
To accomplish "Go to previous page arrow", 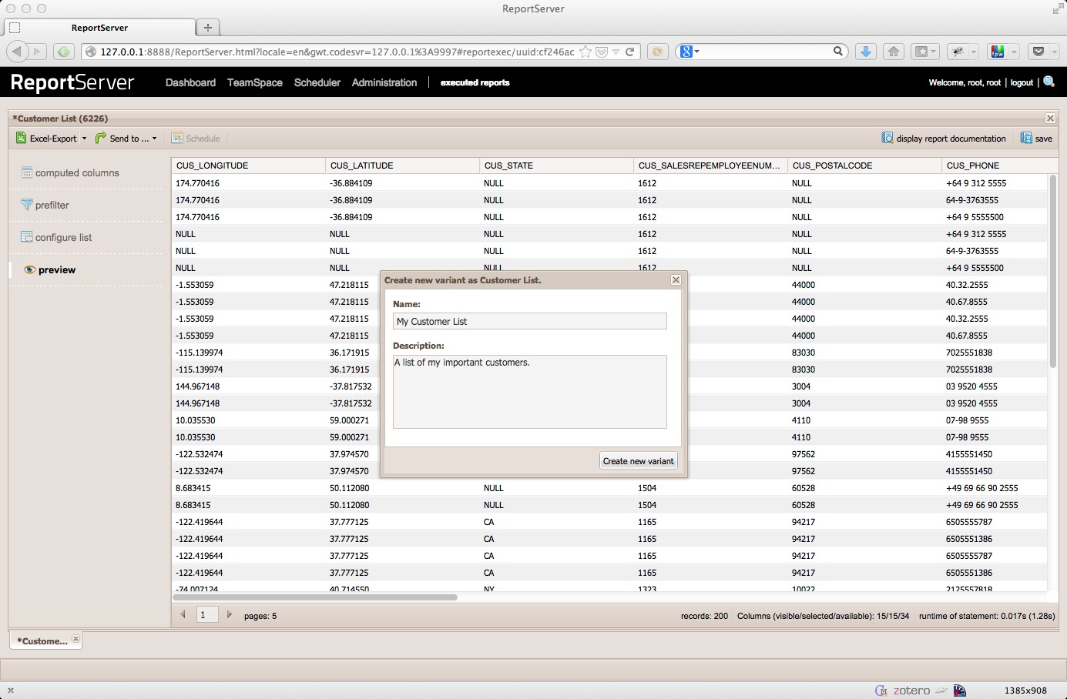I will 183,615.
